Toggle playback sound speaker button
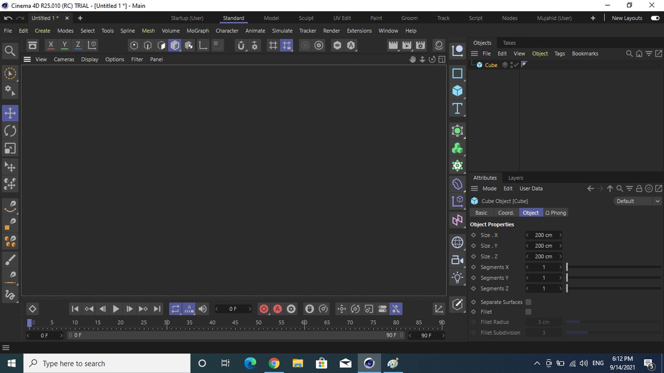This screenshot has height=373, width=664. [x=203, y=309]
